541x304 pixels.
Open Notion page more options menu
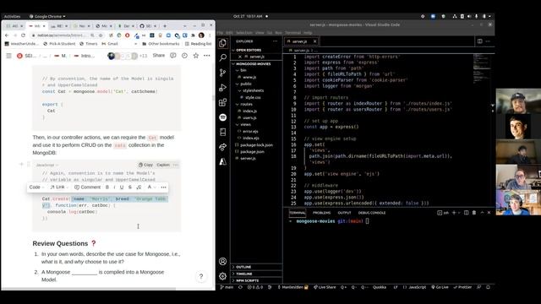(x=206, y=56)
